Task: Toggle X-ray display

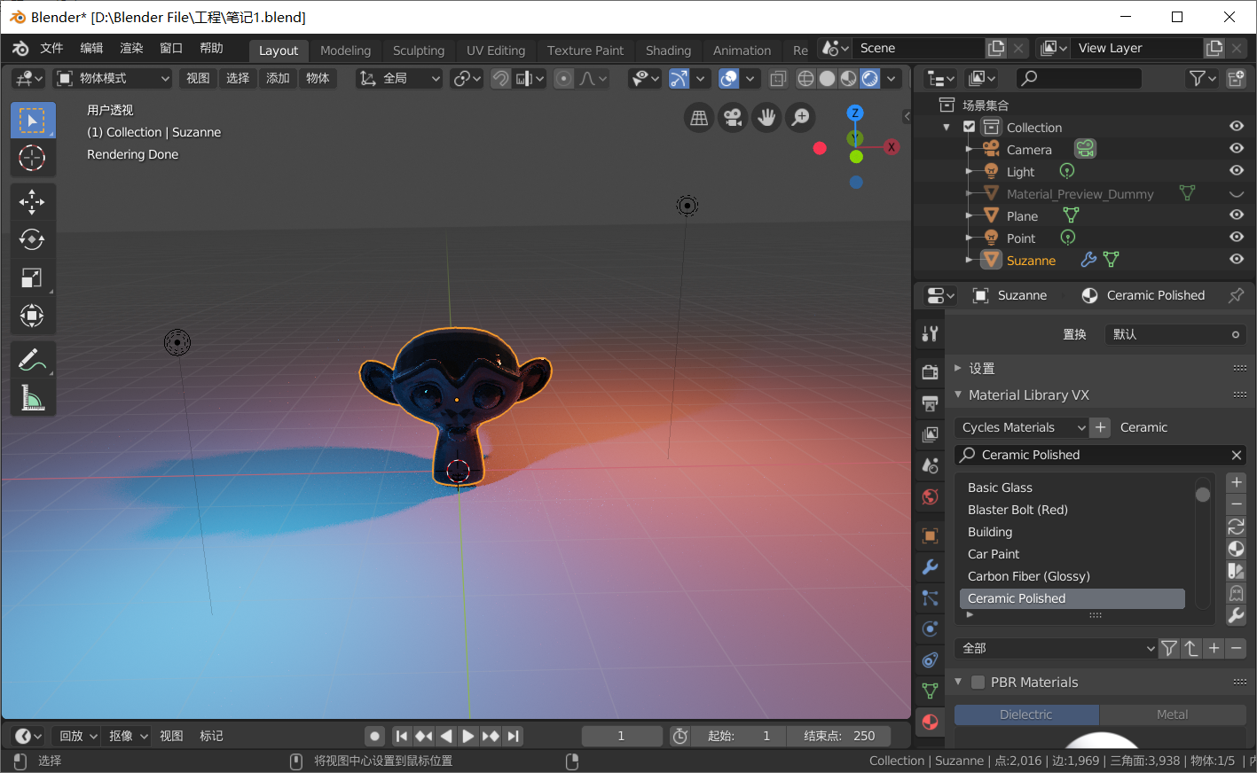Action: coord(778,78)
